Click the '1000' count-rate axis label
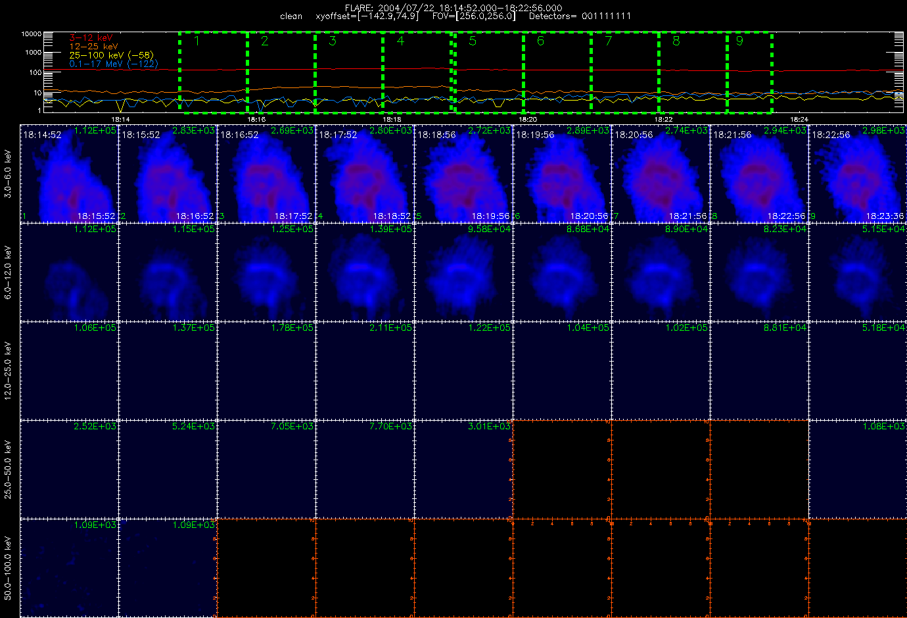Viewport: 907px width, 618px height. pos(34,53)
